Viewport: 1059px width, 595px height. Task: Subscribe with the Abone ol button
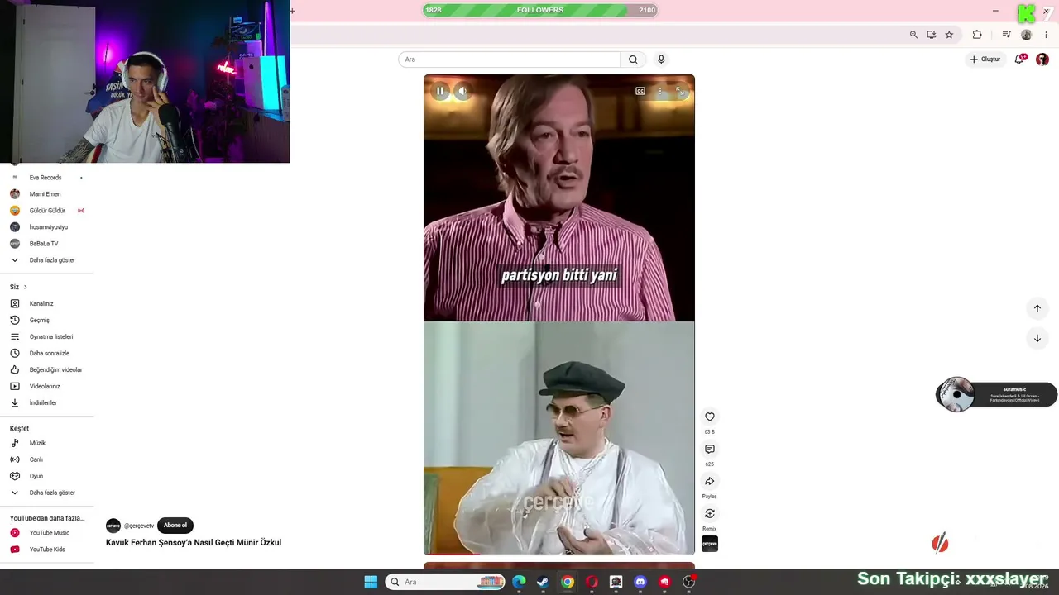(175, 526)
